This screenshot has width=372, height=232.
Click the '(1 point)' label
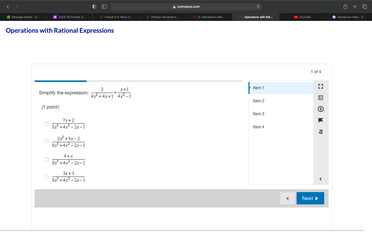[50, 107]
